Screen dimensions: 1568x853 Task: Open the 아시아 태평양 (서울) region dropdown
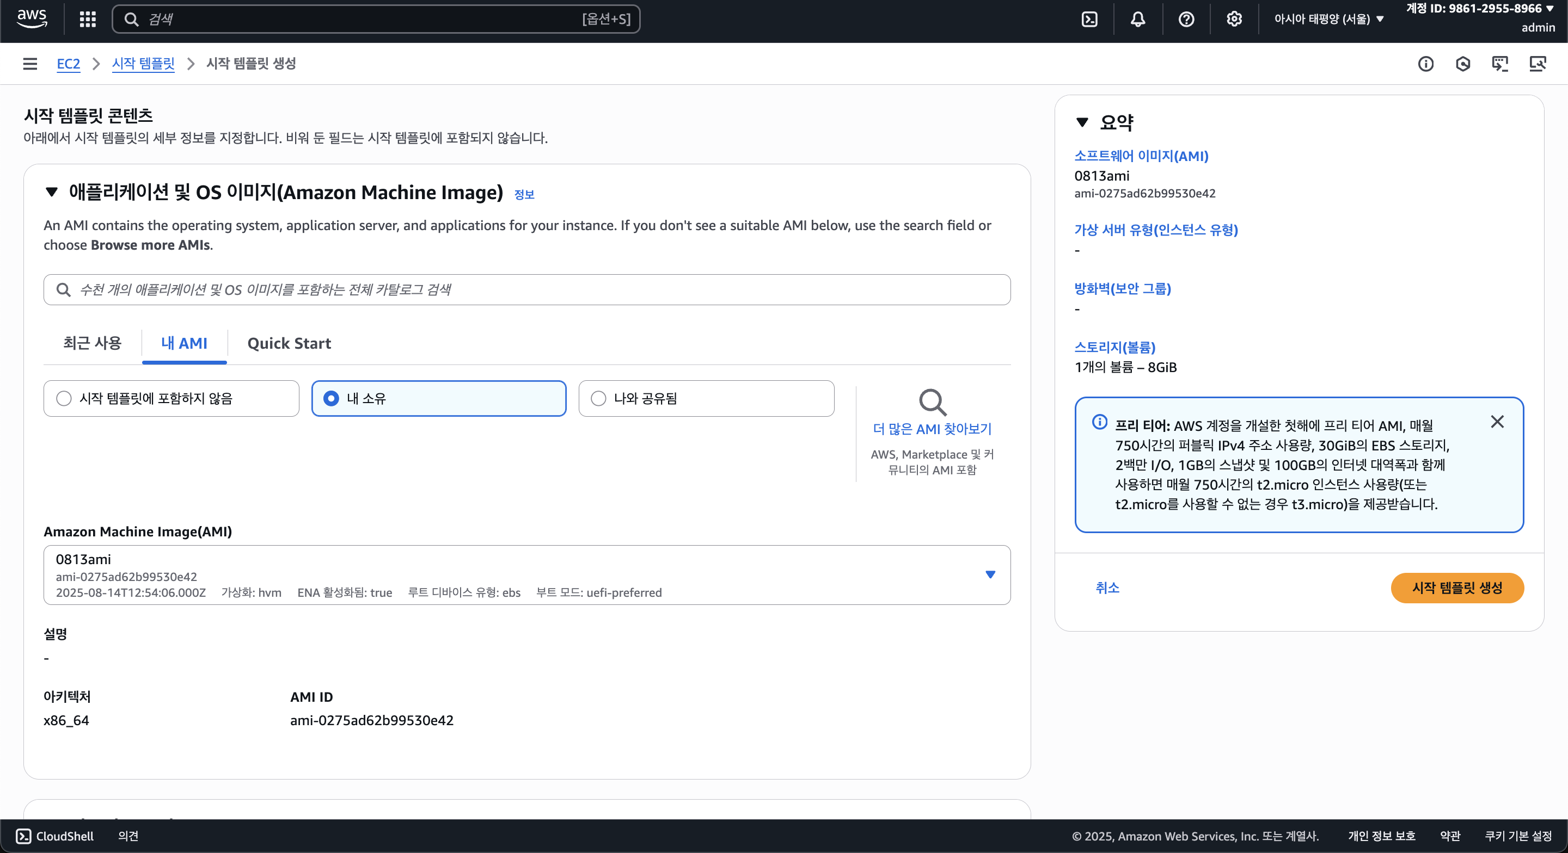pos(1328,19)
